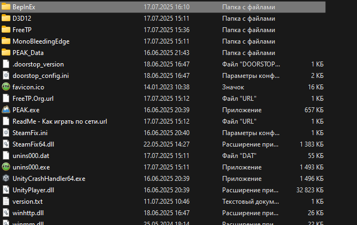Select the BepInEx folder icon
This screenshot has width=357, height=225.
point(6,7)
